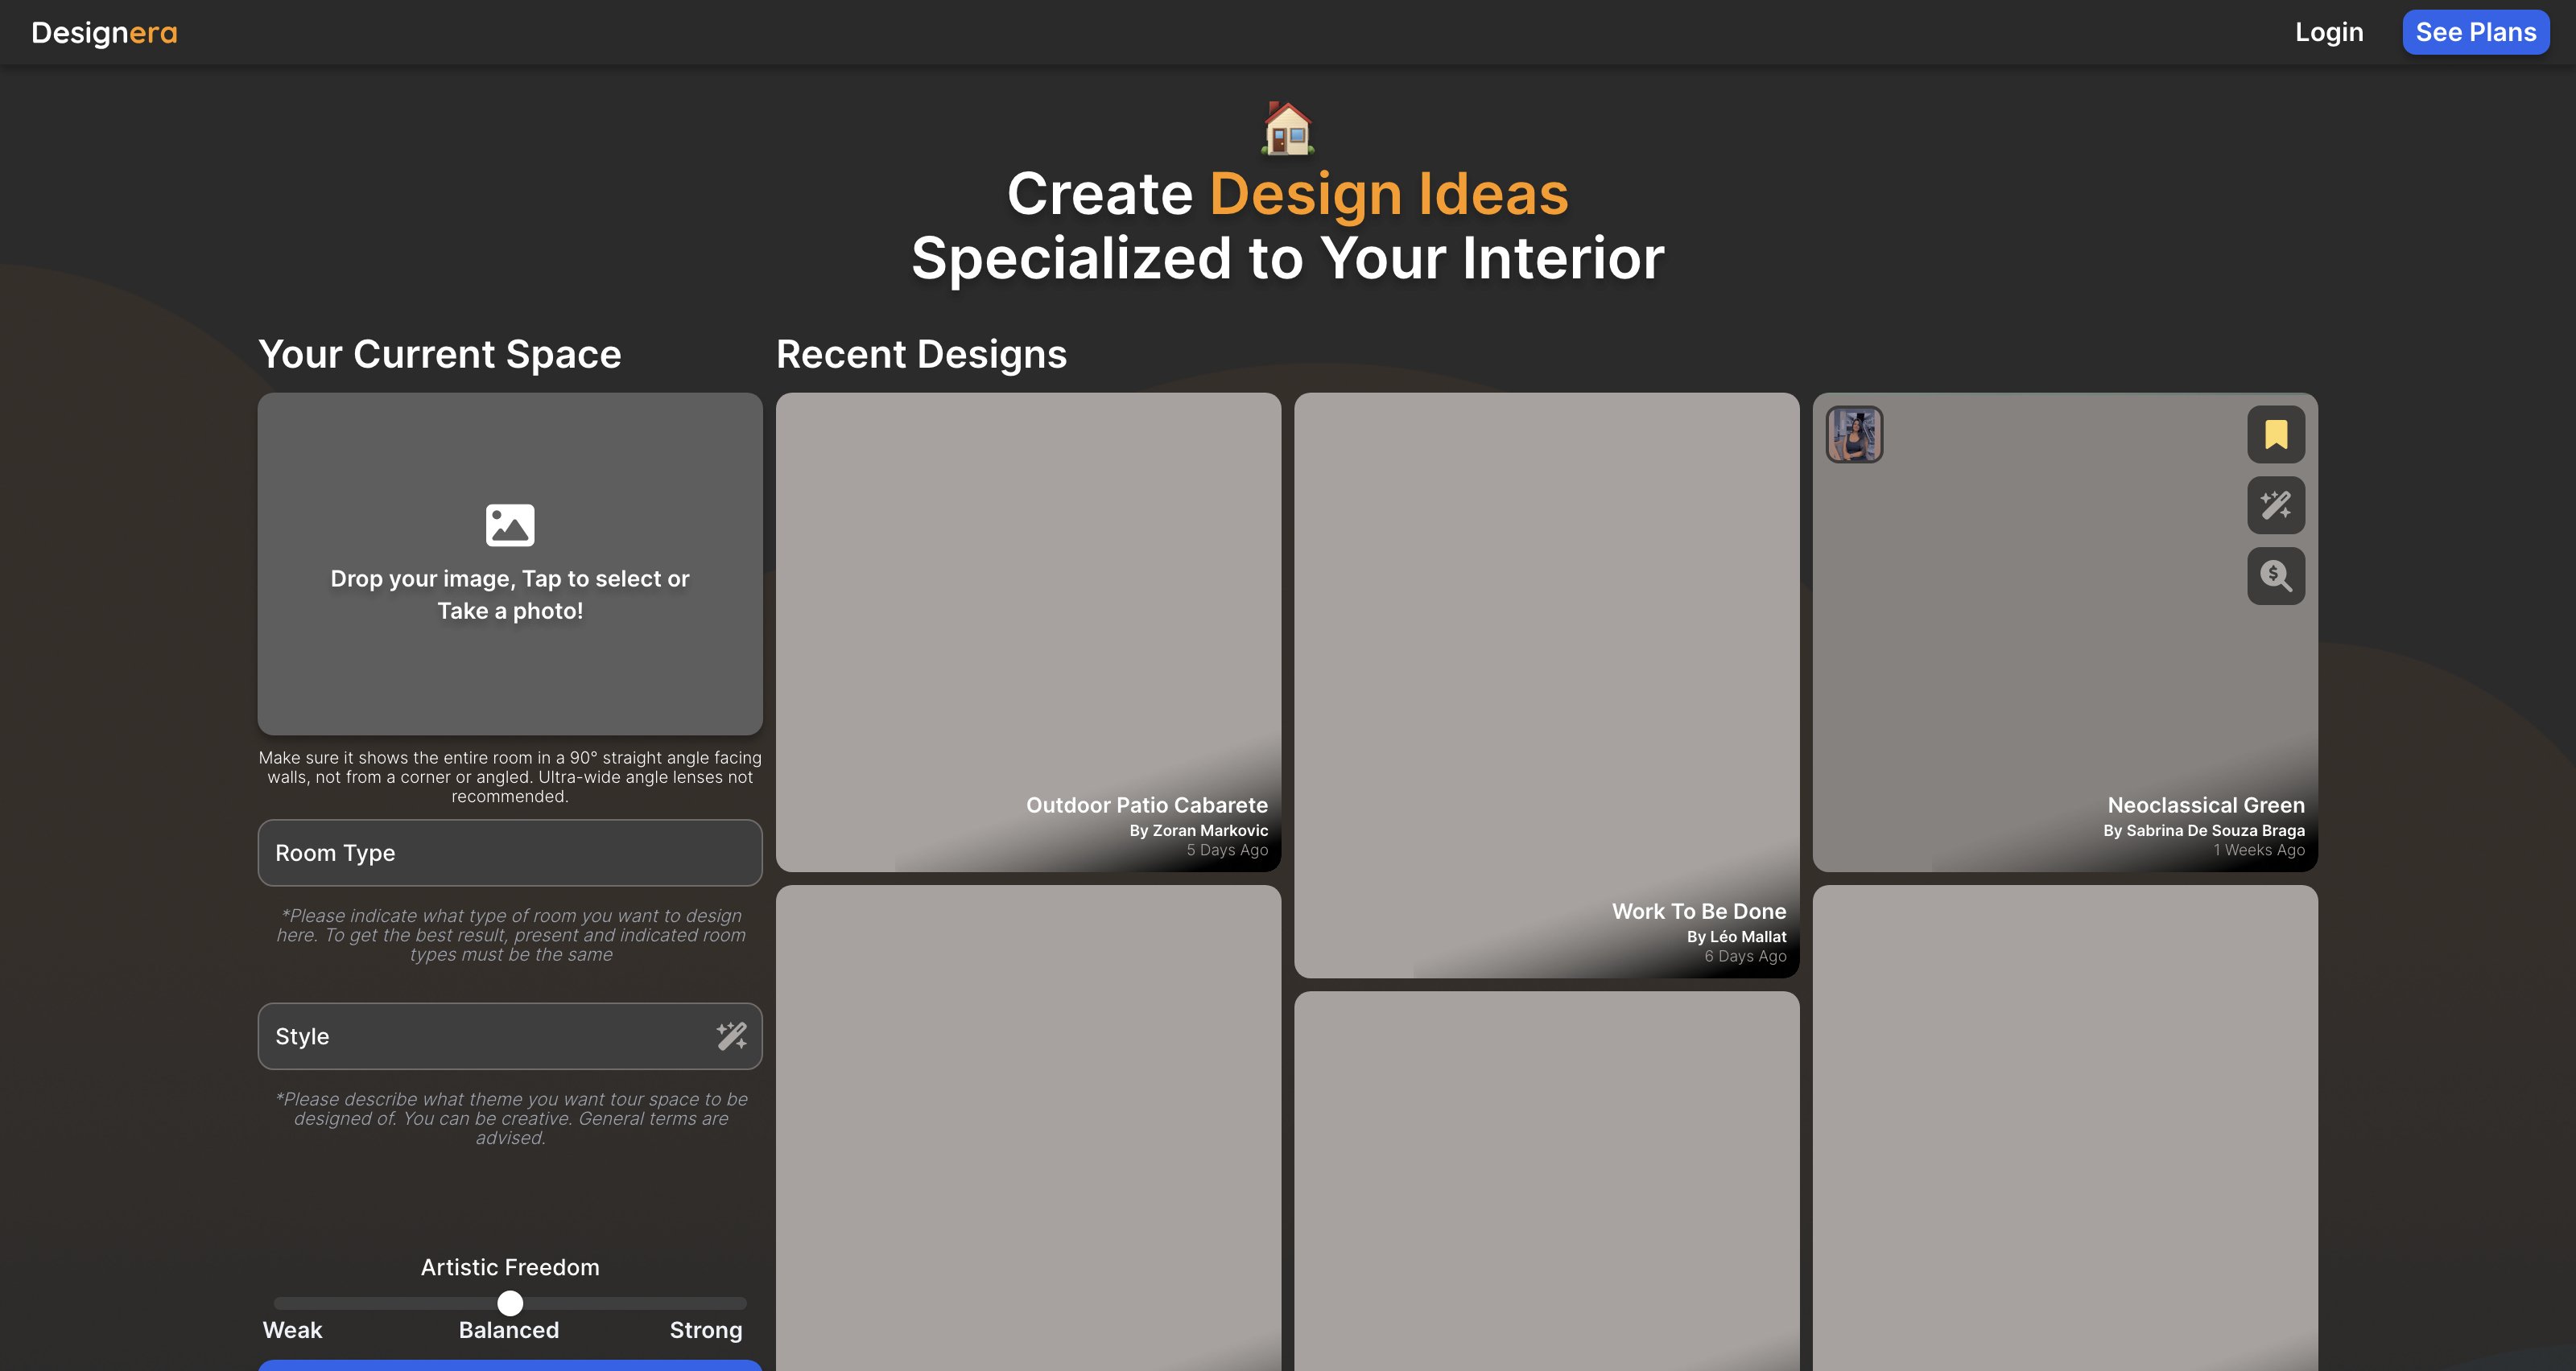
Task: Open the Login page
Action: 2329,32
